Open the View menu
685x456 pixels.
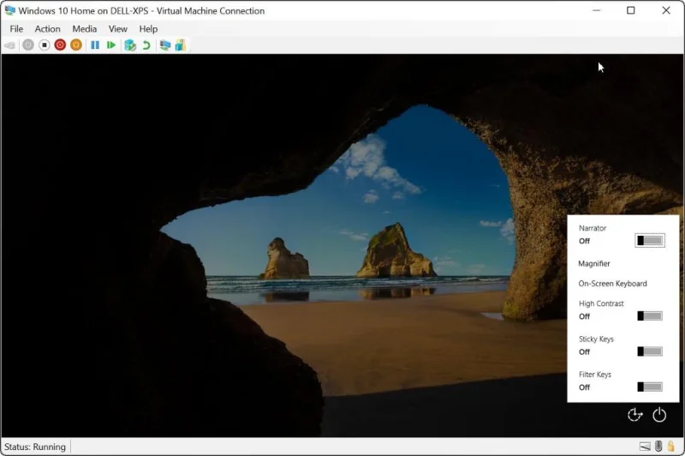[118, 29]
